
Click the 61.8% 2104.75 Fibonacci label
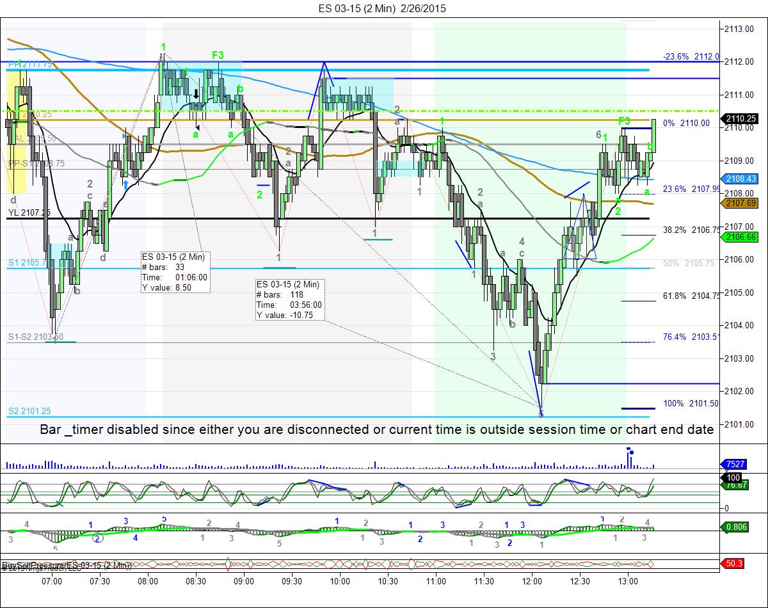pyautogui.click(x=691, y=296)
